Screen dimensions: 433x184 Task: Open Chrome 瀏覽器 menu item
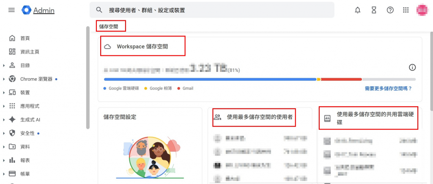click(36, 79)
